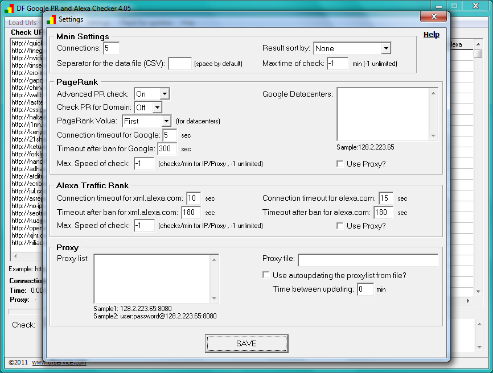
Task: Click the CSV separator input field
Action: coord(180,64)
